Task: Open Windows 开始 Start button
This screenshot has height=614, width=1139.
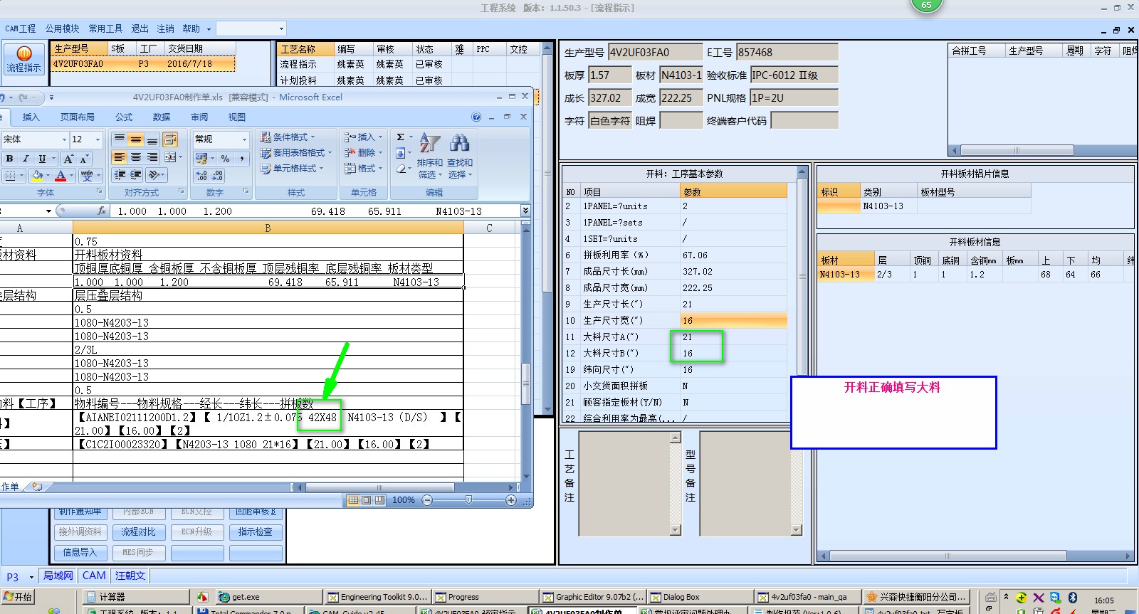Action: pyautogui.click(x=19, y=596)
